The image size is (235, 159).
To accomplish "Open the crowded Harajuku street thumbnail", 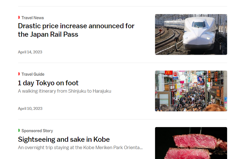I will pyautogui.click(x=191, y=91).
